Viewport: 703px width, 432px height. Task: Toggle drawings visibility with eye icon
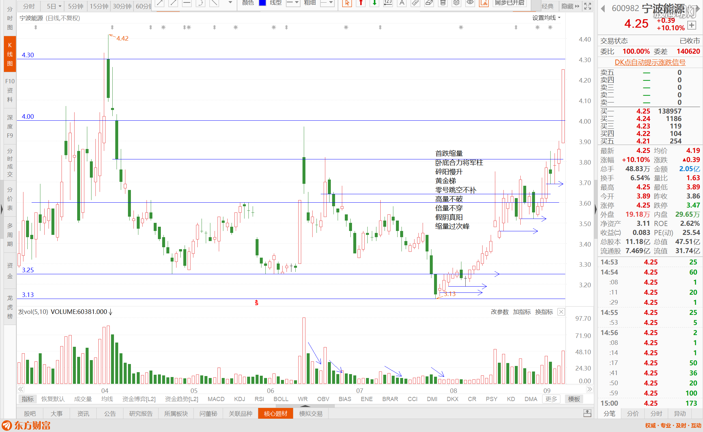coord(470,3)
